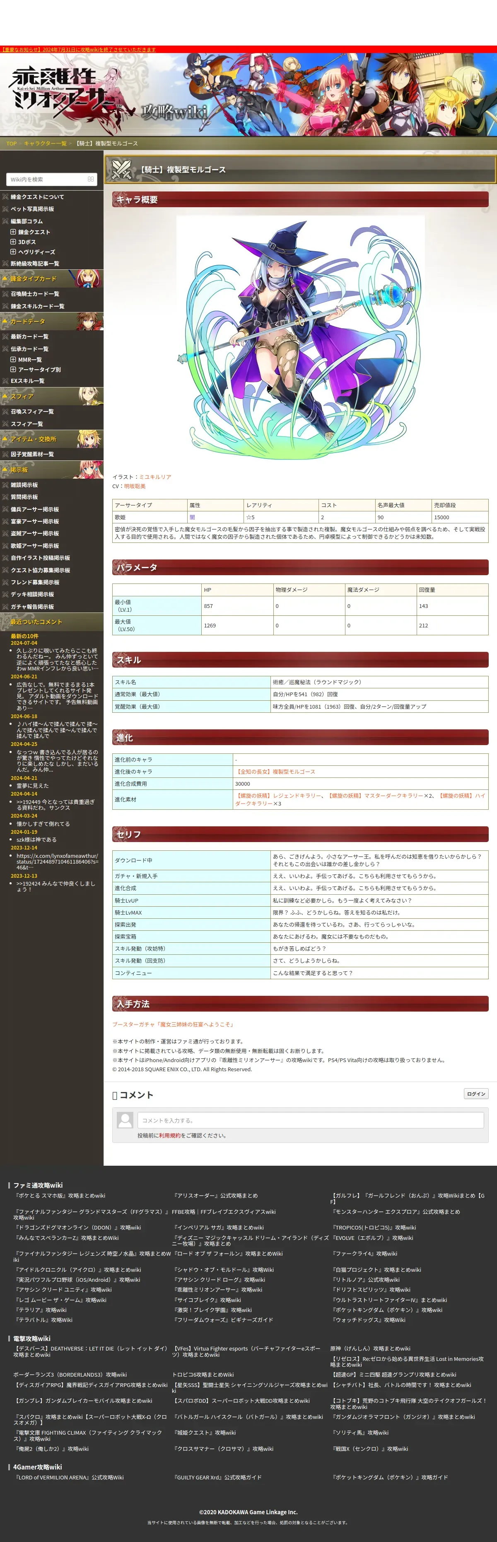Click the red important notice banner
The width and height of the screenshot is (497, 1542).
pyautogui.click(x=78, y=50)
